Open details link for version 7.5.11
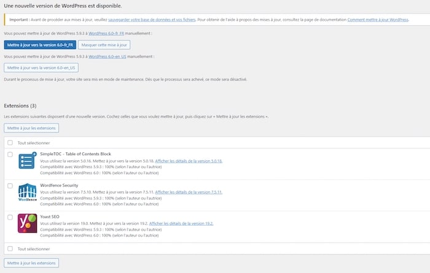Image resolution: width=430 pixels, height=273 pixels. [189, 192]
